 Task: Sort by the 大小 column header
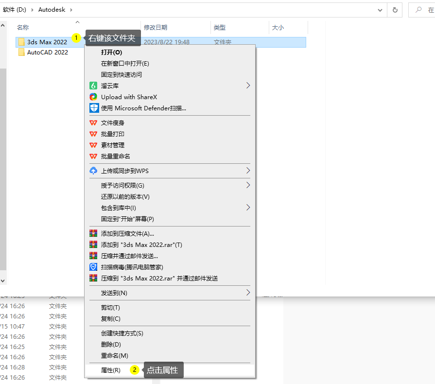[278, 28]
